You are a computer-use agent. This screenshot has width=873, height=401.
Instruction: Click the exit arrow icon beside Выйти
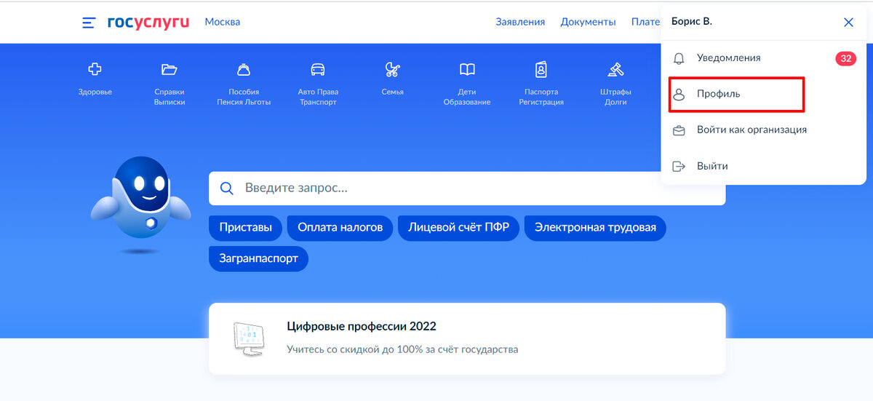pyautogui.click(x=679, y=166)
